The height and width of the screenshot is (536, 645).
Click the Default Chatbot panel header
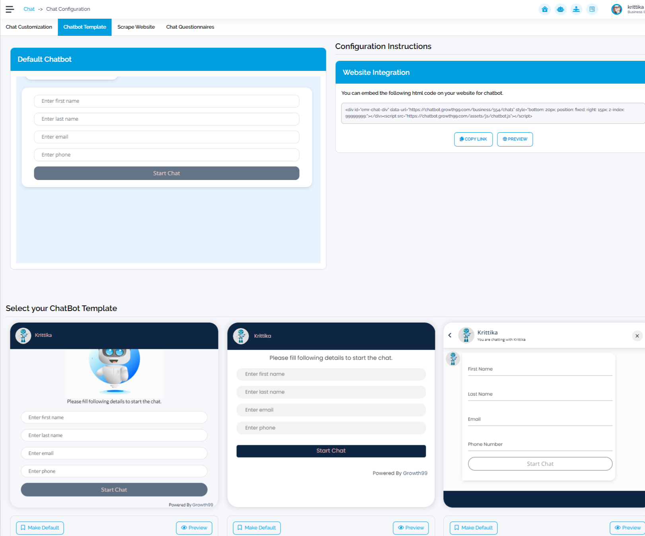168,59
